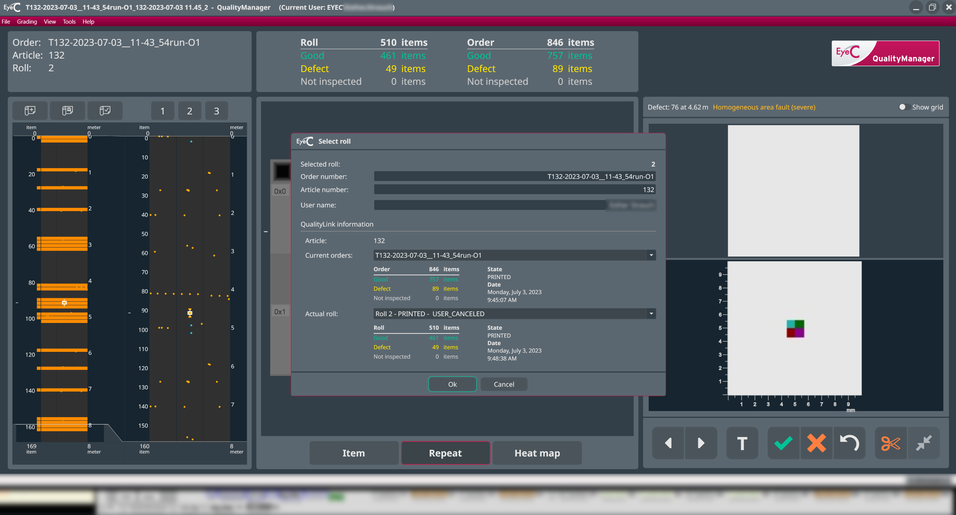Expand the Current orders dropdown
956x515 pixels.
651,255
